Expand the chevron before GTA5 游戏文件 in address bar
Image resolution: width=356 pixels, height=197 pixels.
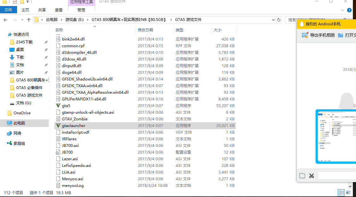pyautogui.click(x=171, y=20)
